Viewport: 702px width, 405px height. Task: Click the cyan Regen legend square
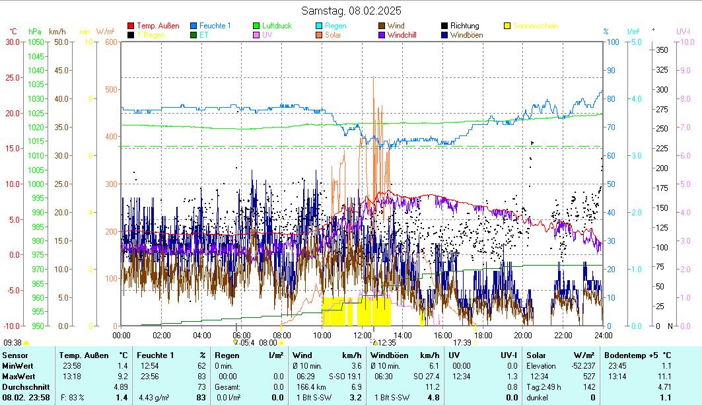point(319,26)
